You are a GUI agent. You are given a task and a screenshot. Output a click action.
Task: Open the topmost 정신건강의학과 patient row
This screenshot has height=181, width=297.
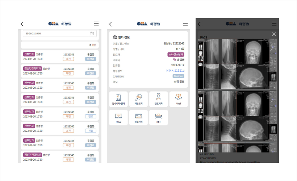click(60, 71)
